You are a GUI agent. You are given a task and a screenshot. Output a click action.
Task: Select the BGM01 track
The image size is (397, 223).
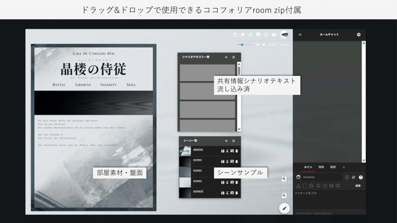273,45
